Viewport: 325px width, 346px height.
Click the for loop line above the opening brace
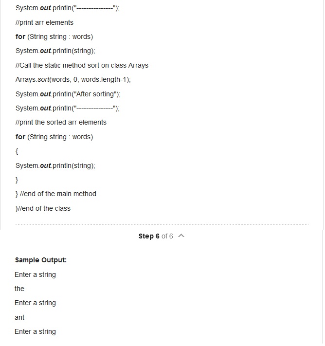click(54, 137)
